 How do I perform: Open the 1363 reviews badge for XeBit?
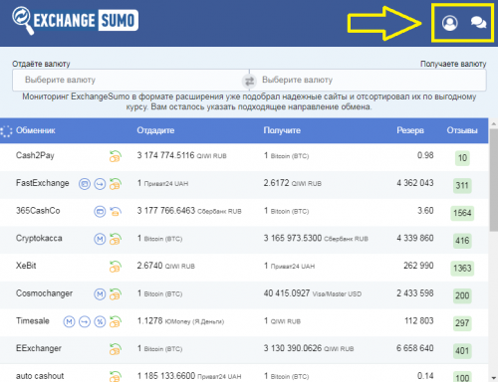[x=462, y=268]
